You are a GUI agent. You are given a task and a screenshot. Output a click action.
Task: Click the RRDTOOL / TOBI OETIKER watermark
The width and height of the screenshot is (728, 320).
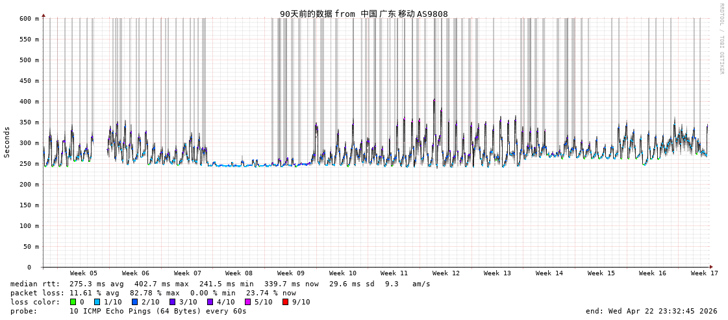[721, 39]
